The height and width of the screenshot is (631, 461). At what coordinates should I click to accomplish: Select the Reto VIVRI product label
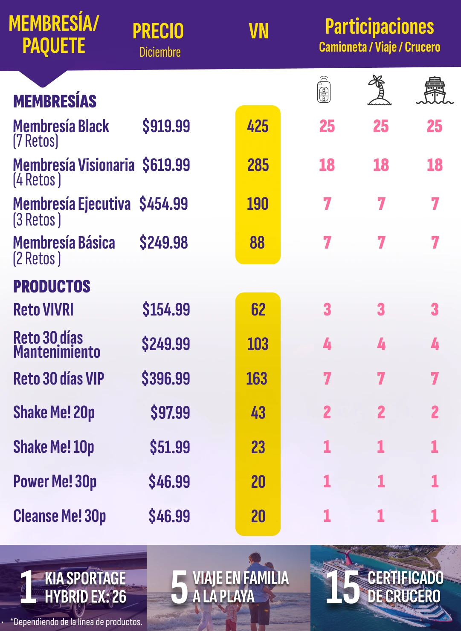click(x=43, y=310)
